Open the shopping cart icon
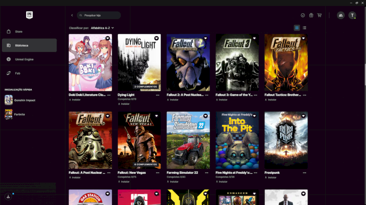This screenshot has height=205, width=366. (319, 15)
